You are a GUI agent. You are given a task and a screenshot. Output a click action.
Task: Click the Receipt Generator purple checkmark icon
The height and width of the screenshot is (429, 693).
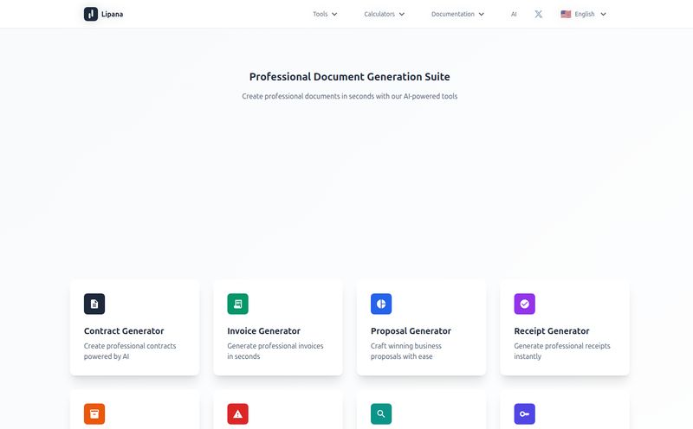pos(525,304)
